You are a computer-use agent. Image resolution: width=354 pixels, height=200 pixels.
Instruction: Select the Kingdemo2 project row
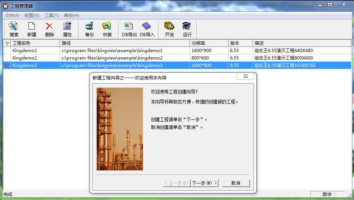click(x=25, y=58)
